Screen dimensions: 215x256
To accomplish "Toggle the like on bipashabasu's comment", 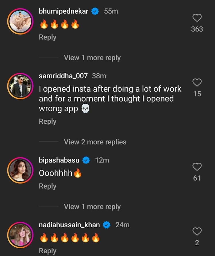I will coord(197,167).
